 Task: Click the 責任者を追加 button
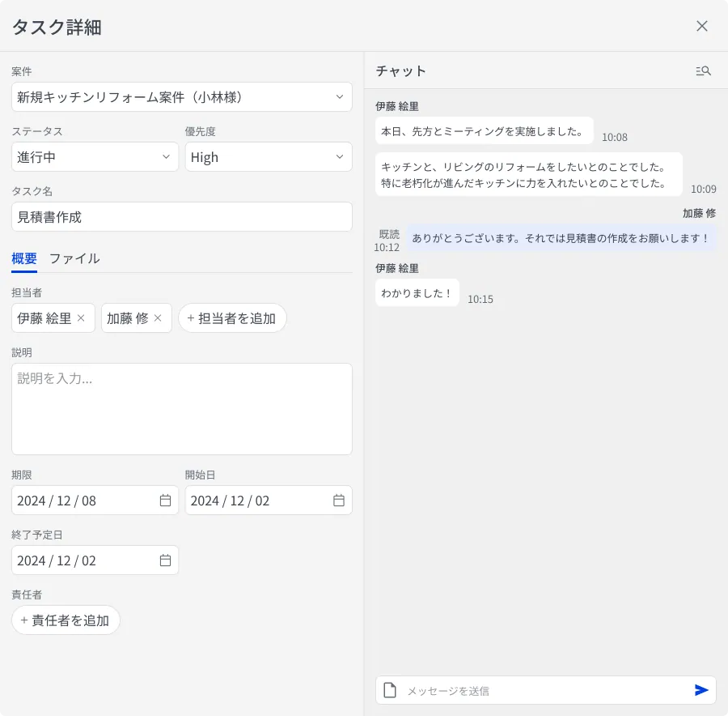tap(66, 620)
